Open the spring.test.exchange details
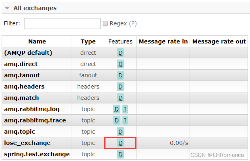This screenshot has height=161, width=250. click(x=37, y=154)
